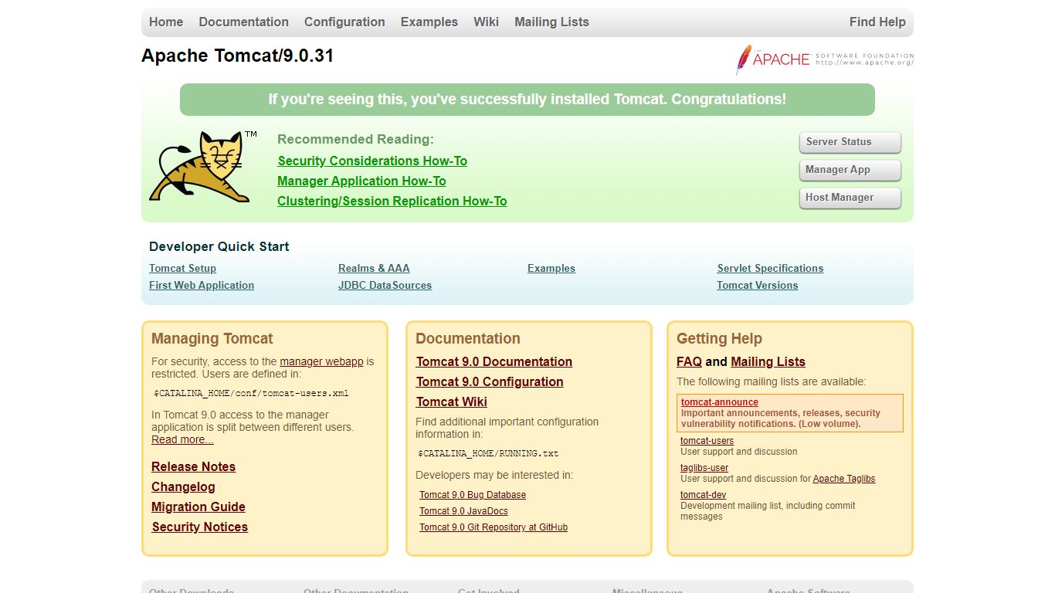Click the Managing Tomcat heading
The image size is (1055, 593).
point(212,338)
